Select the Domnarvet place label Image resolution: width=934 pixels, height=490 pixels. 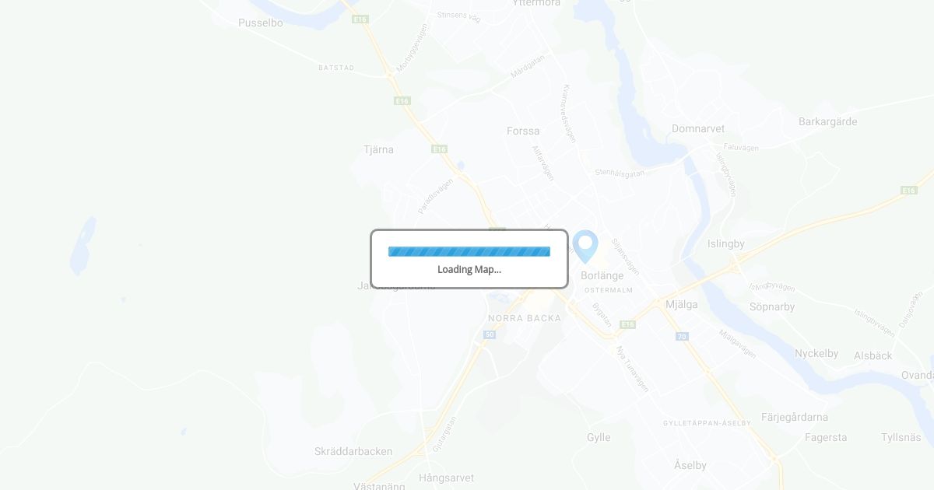pyautogui.click(x=698, y=128)
